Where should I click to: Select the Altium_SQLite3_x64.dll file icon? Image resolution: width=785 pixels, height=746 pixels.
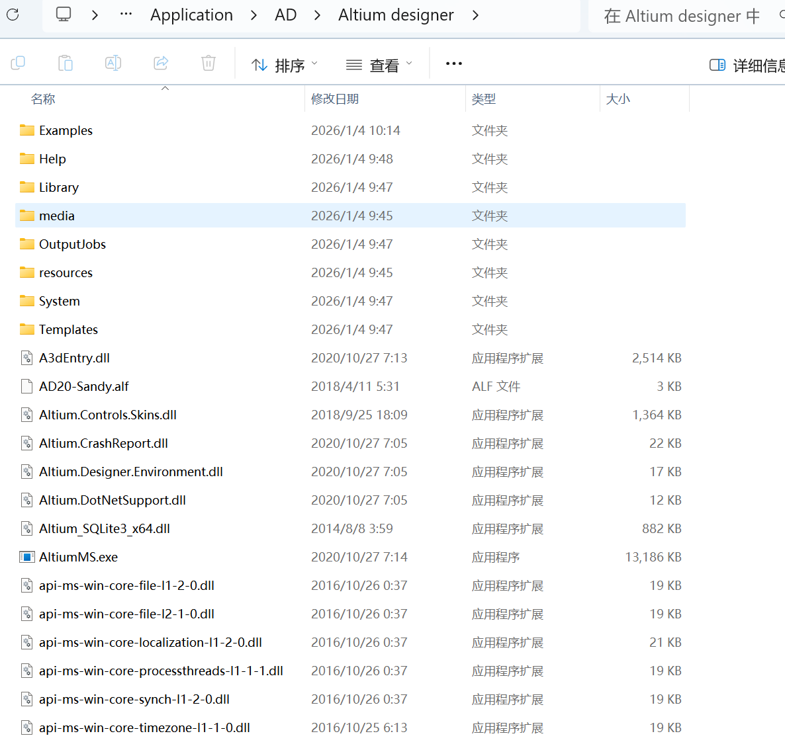pyautogui.click(x=27, y=528)
